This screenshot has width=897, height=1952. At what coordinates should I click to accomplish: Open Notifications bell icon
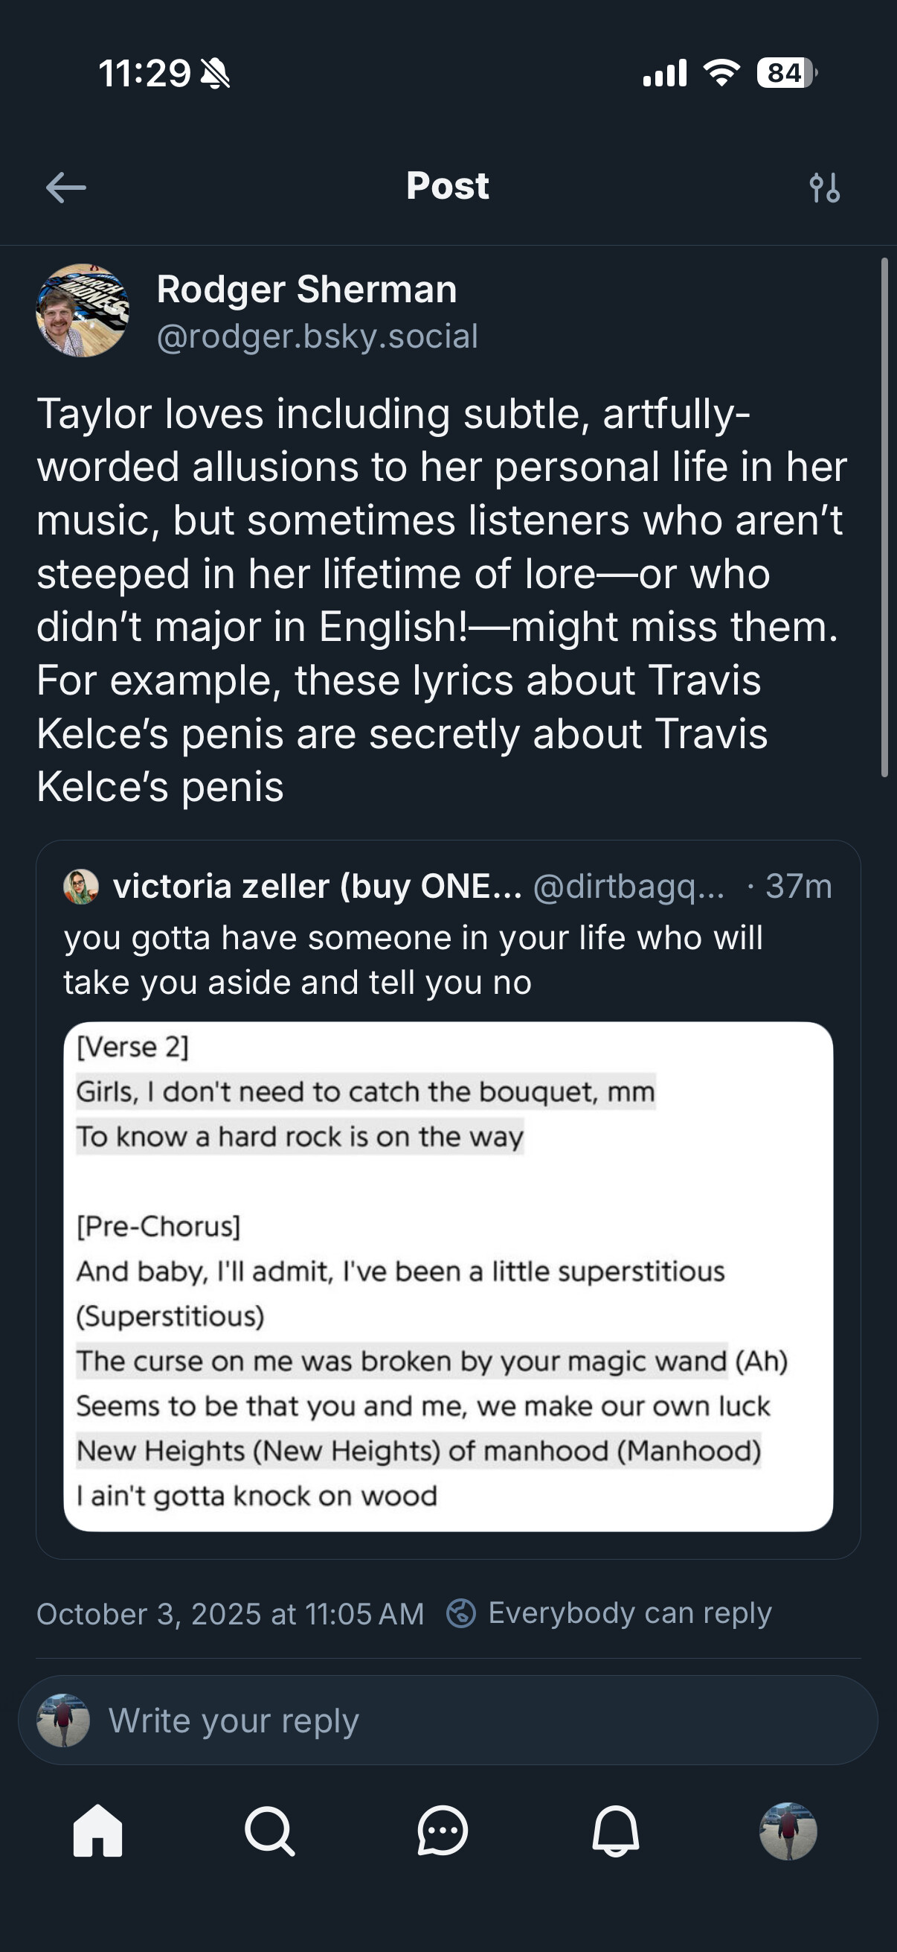[x=614, y=1831]
